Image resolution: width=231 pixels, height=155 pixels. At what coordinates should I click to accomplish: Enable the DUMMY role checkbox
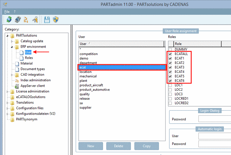170,49
